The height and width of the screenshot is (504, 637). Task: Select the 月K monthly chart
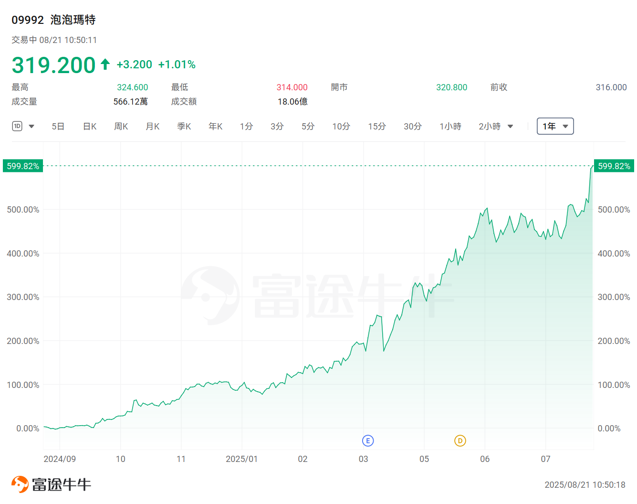point(152,126)
